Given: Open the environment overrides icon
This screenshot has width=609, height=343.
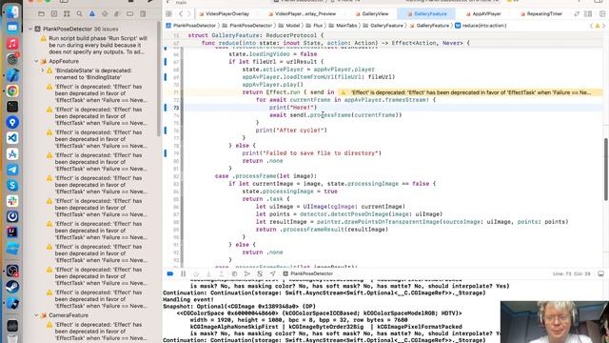Looking at the screenshot, I should (260, 273).
